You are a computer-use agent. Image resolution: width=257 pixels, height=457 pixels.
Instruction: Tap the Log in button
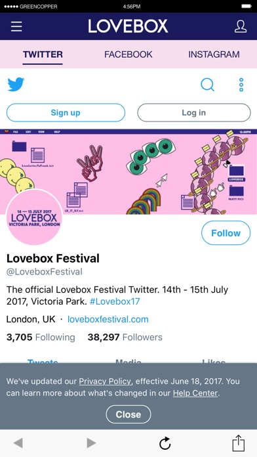[194, 112]
